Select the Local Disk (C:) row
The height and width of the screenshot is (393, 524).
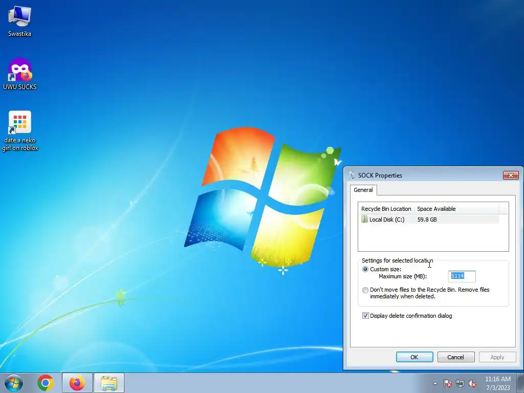(429, 220)
